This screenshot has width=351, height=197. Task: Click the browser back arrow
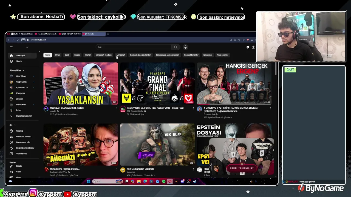(x=9, y=40)
